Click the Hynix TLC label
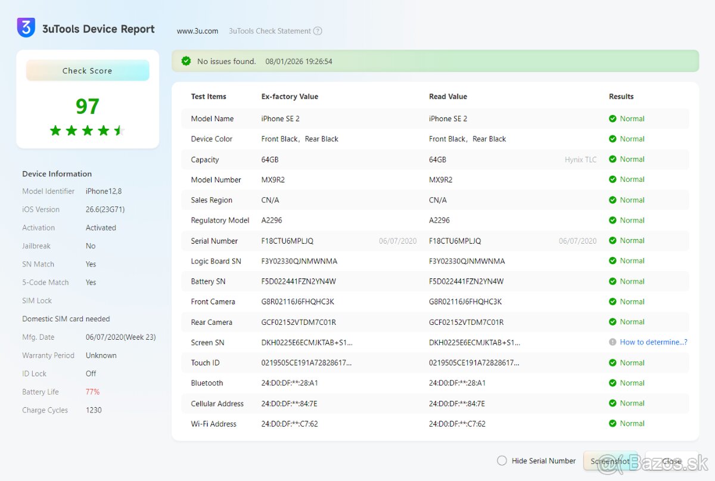 click(x=581, y=160)
